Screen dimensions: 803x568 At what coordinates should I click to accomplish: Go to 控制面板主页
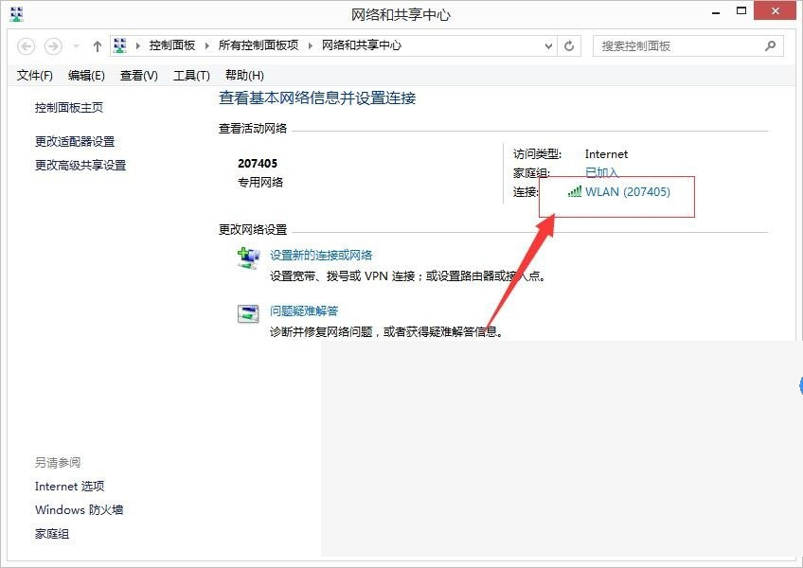69,108
